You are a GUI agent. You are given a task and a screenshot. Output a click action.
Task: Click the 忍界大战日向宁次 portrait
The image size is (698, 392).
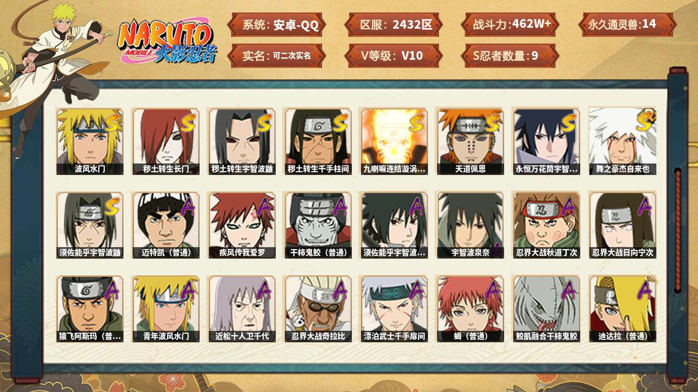[x=622, y=225]
